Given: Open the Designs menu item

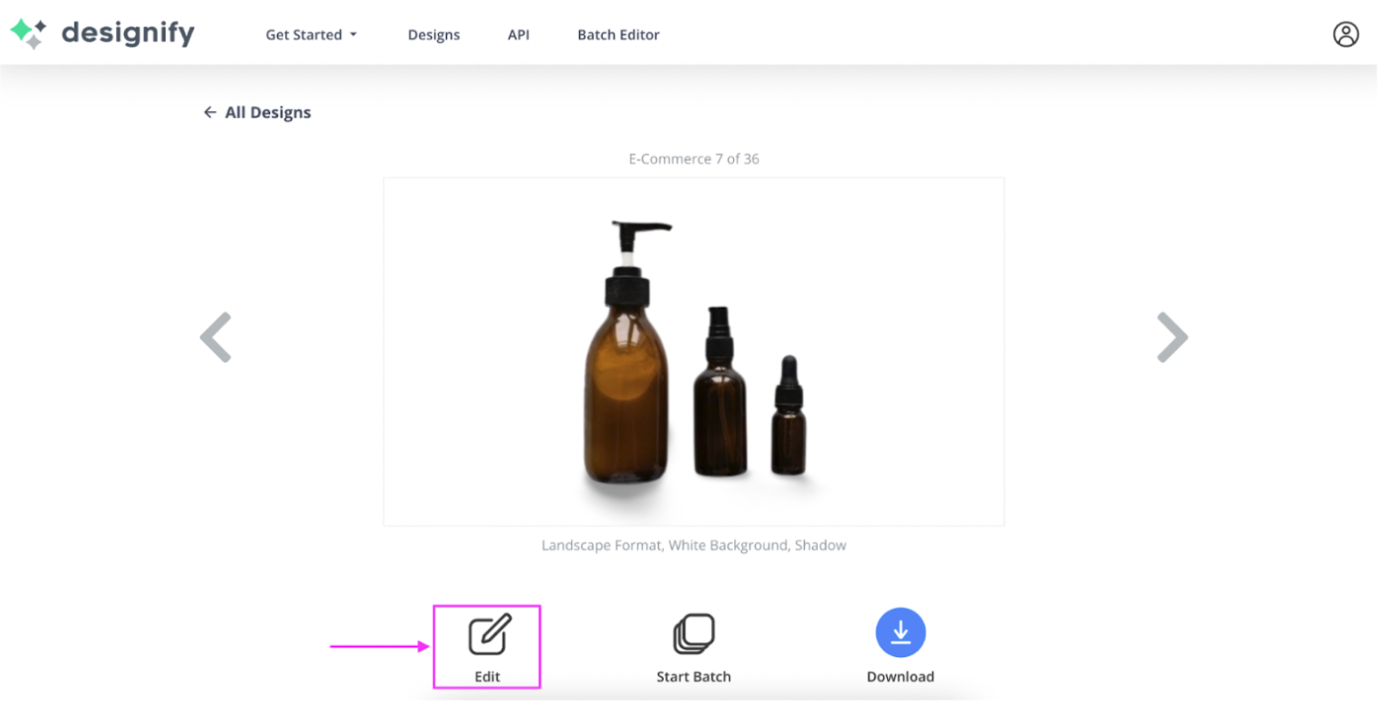Looking at the screenshot, I should [x=434, y=35].
